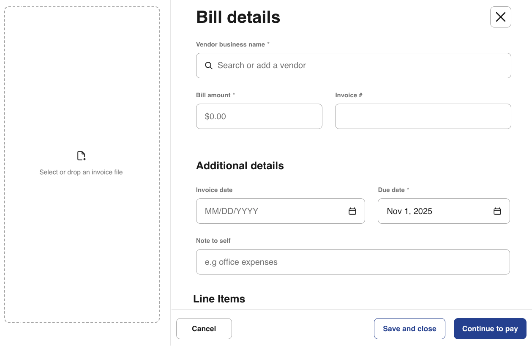Choose Save and close
The width and height of the screenshot is (532, 346).
tap(409, 329)
